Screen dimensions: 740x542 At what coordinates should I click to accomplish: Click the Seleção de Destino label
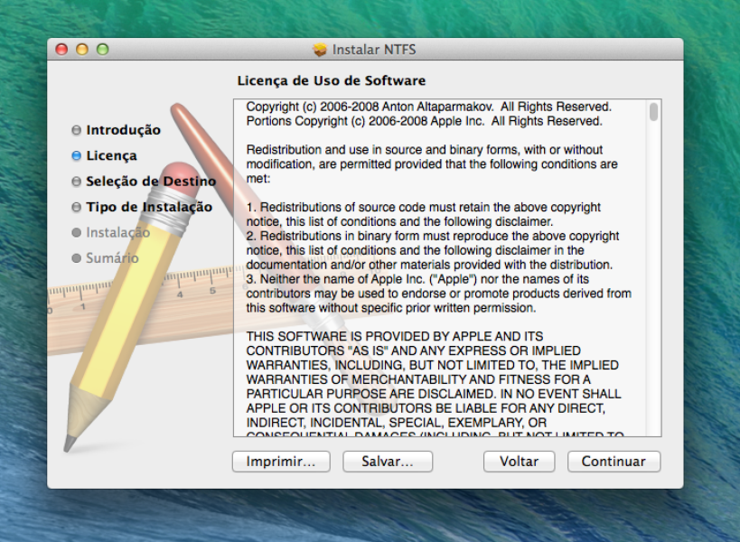[151, 182]
